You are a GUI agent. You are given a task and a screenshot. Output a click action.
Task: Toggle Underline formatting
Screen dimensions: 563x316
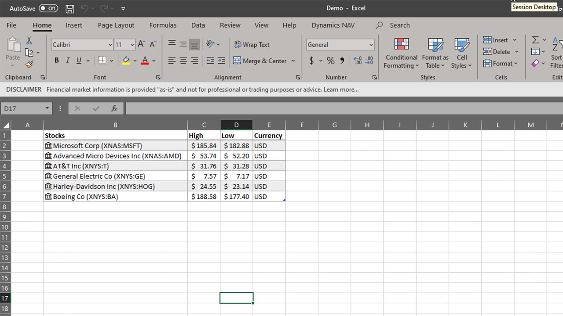(x=79, y=61)
